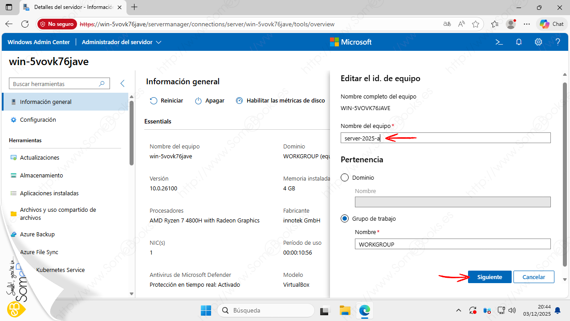
Task: Open the settings gear in Windows Admin Center
Action: (x=538, y=42)
